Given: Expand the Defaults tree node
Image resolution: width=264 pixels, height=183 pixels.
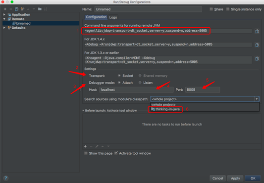Looking at the screenshot, I should pos(4,28).
